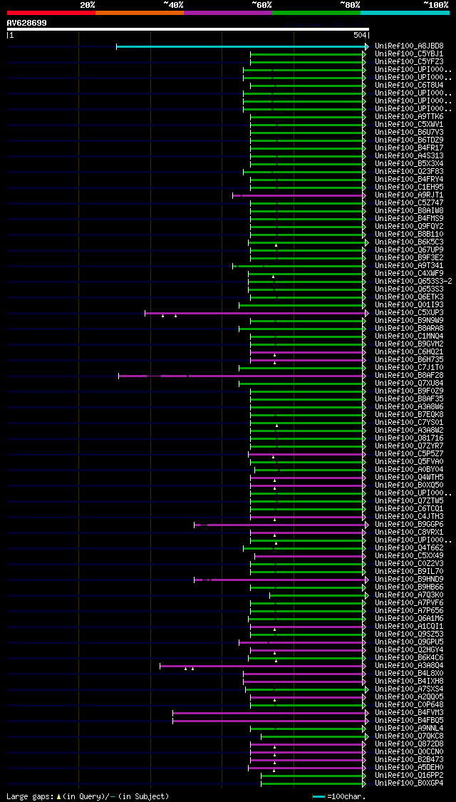Viewport: 456px width, 802px height.
Task: Click UniRef100_Q7ZYR7 label
Action: coord(409,446)
